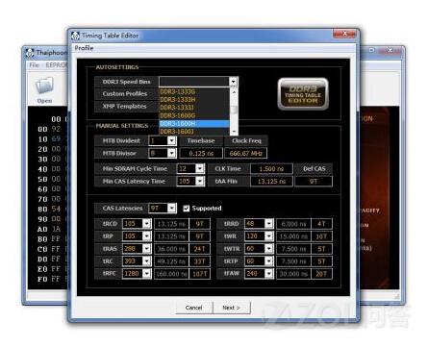This screenshot has width=428, height=347.
Task: Click the Timing Table Editor title bar icon
Action: [76, 36]
